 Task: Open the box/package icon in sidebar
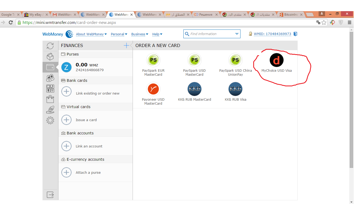pyautogui.click(x=50, y=57)
